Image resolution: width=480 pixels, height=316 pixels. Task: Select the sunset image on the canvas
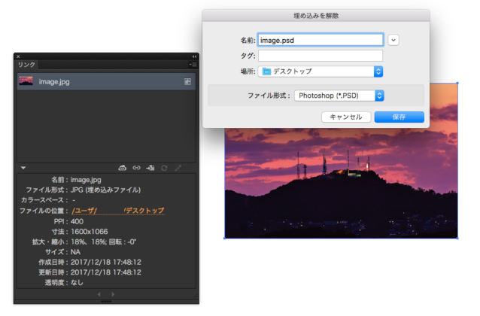341,183
